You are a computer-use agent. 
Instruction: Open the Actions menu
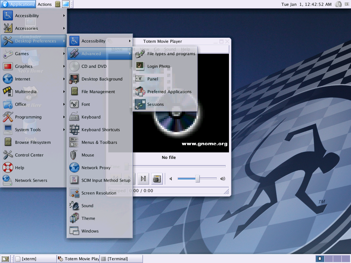coord(45,4)
